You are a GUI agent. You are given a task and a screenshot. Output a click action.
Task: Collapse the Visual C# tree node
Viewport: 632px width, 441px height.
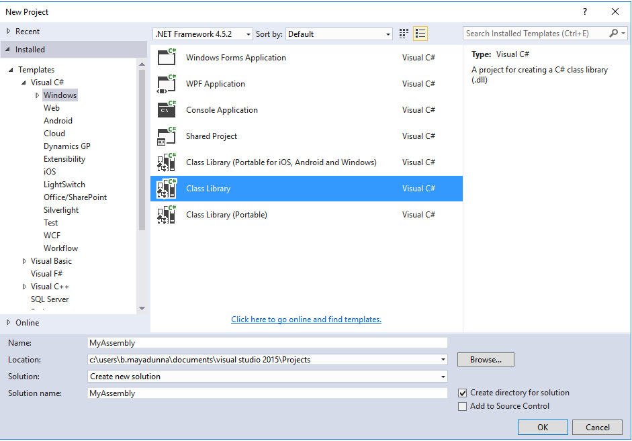click(24, 83)
